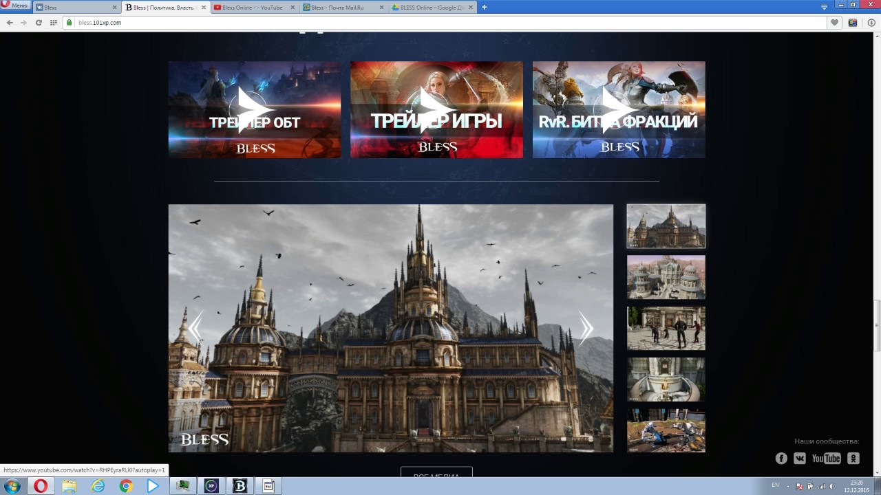Show hidden tray icons arrow
The image size is (881, 495).
tap(789, 486)
